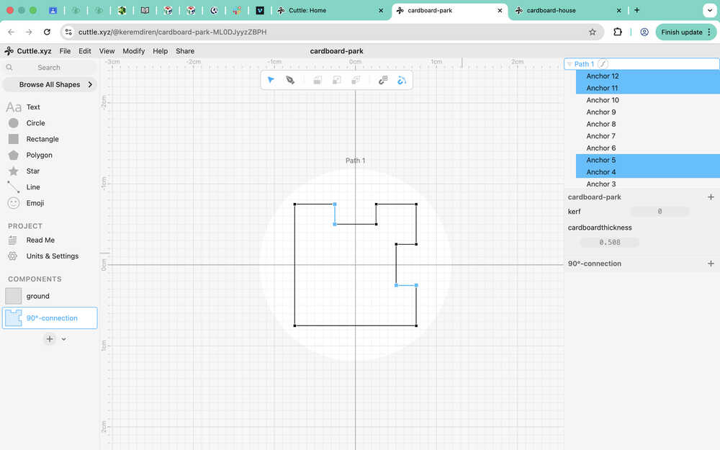Image resolution: width=720 pixels, height=450 pixels.
Task: Toggle the snap to grid magnet icon
Action: point(383,81)
